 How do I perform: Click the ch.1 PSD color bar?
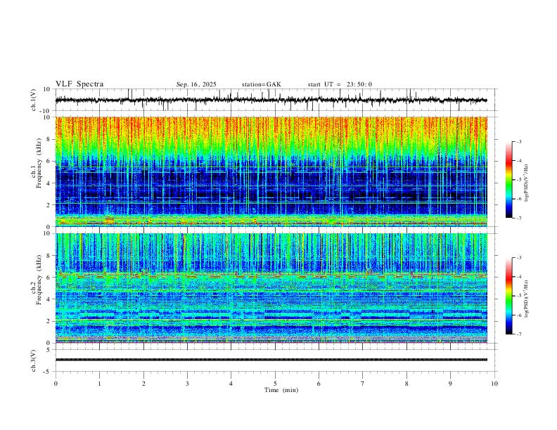(509, 180)
